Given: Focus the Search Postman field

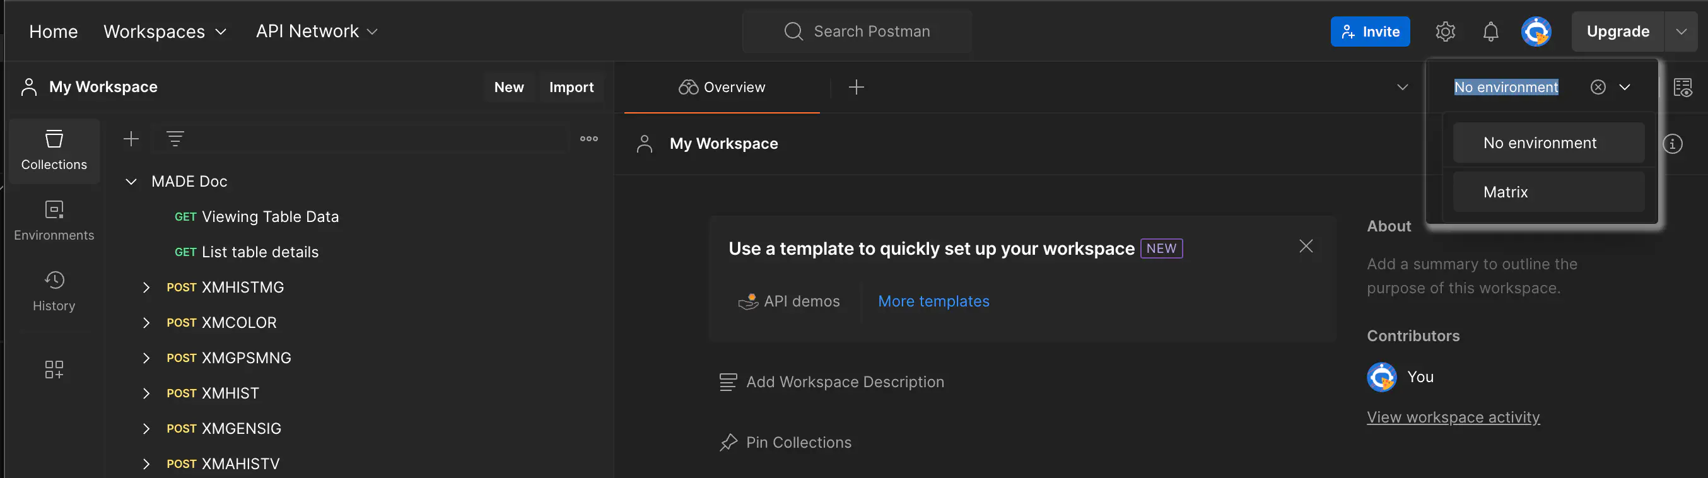Looking at the screenshot, I should click(x=857, y=31).
